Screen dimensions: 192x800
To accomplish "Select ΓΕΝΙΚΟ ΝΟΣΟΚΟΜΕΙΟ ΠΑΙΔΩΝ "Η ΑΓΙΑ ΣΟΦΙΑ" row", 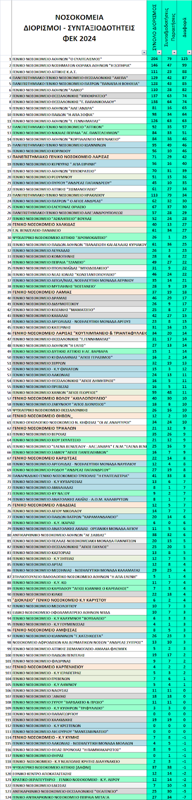I will click(96, 114).
